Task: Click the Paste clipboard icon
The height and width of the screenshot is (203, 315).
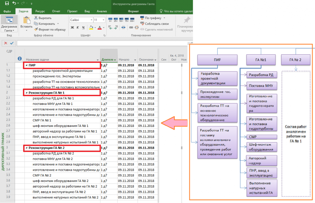Action: point(26,20)
